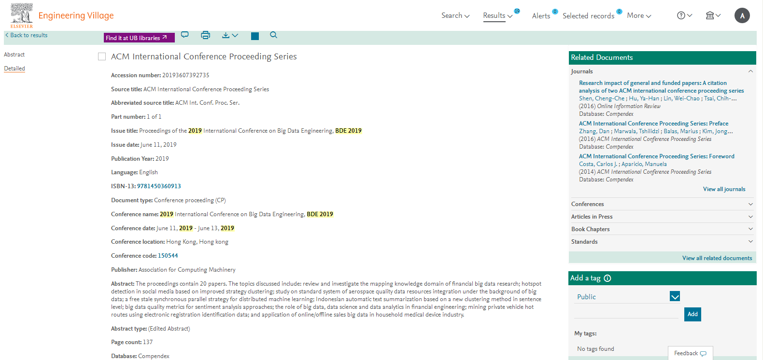
Task: Click View all journals link
Action: tap(724, 189)
